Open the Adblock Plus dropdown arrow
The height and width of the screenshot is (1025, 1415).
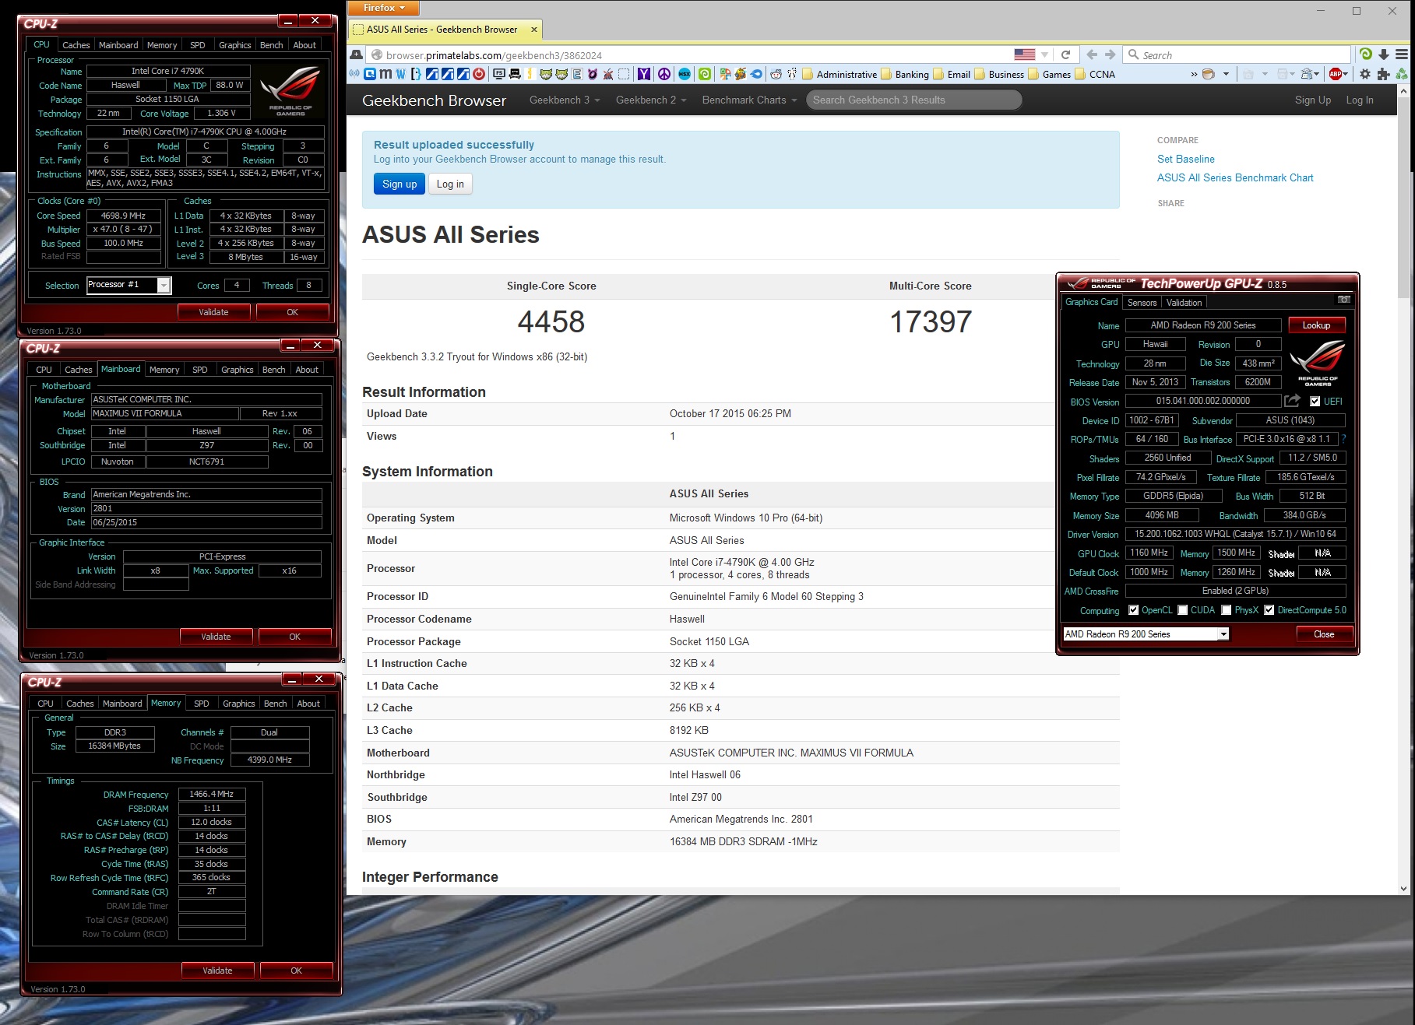pos(1345,74)
